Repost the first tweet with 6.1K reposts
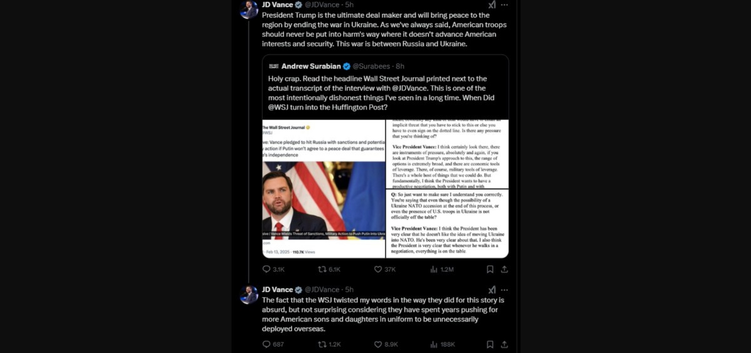The height and width of the screenshot is (353, 751). [x=329, y=269]
